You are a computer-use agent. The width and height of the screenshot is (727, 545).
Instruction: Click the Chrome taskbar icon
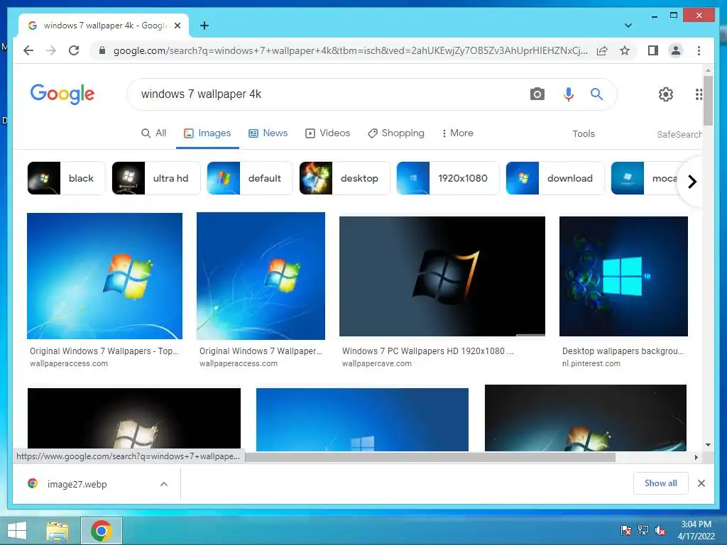coord(102,531)
